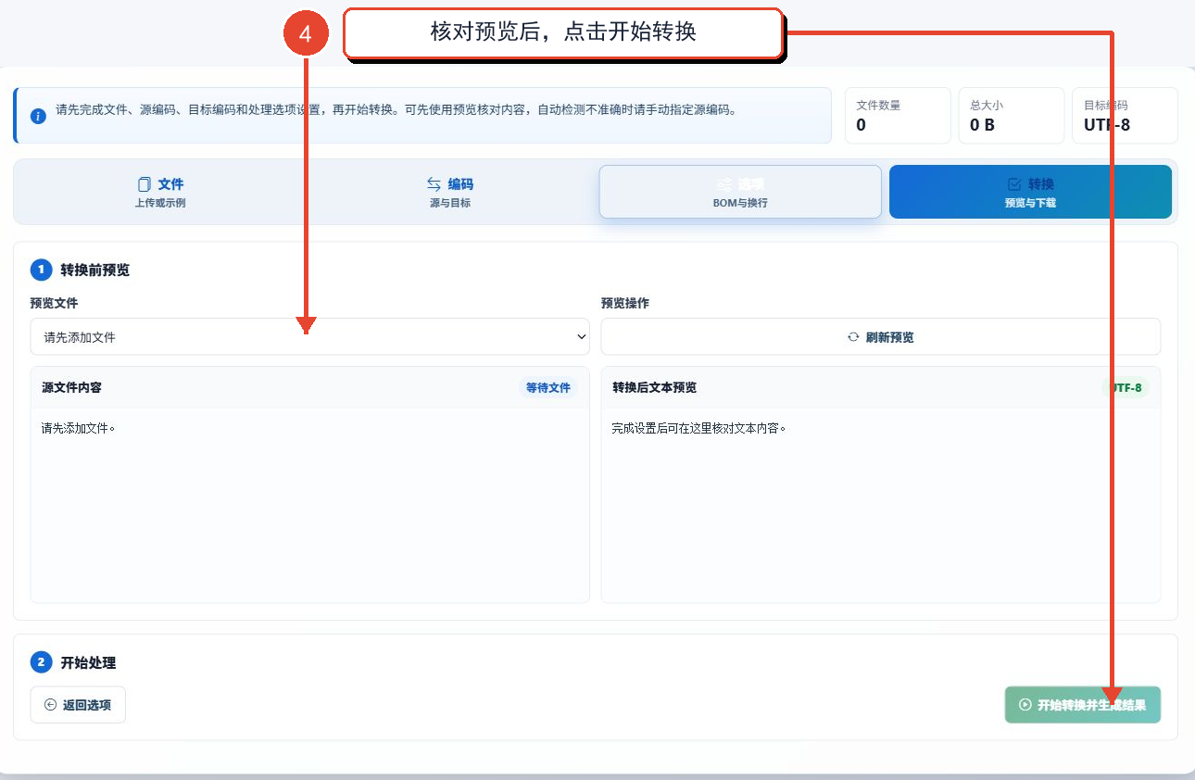This screenshot has height=780, width=1195.
Task: Click the checkbox icon beside 转换
Action: [1013, 183]
